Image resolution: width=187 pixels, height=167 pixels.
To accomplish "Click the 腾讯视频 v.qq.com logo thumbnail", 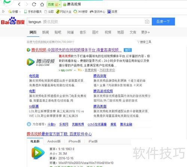I will [x=41, y=62].
